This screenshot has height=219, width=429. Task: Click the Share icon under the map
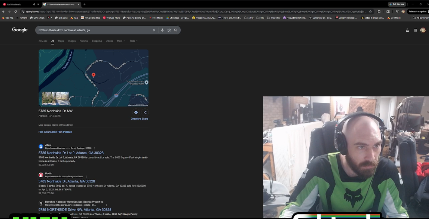click(x=145, y=112)
